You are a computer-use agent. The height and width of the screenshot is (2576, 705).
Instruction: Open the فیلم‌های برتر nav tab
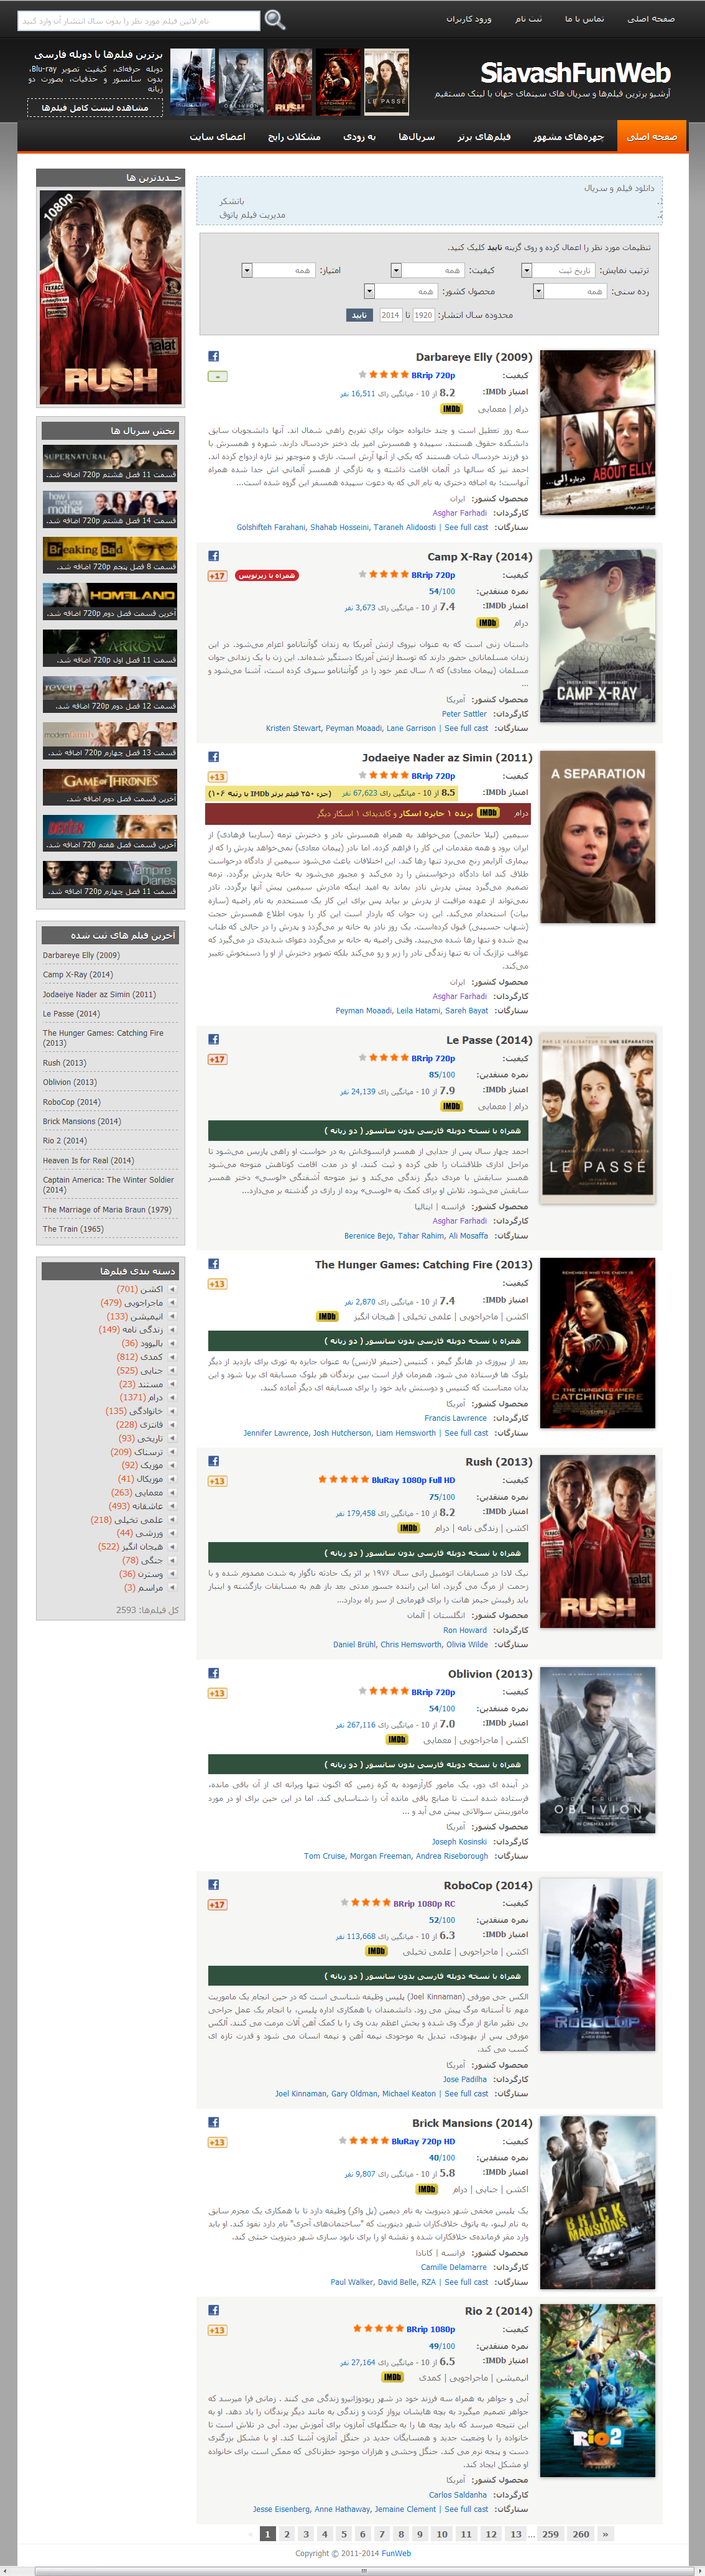click(x=484, y=136)
